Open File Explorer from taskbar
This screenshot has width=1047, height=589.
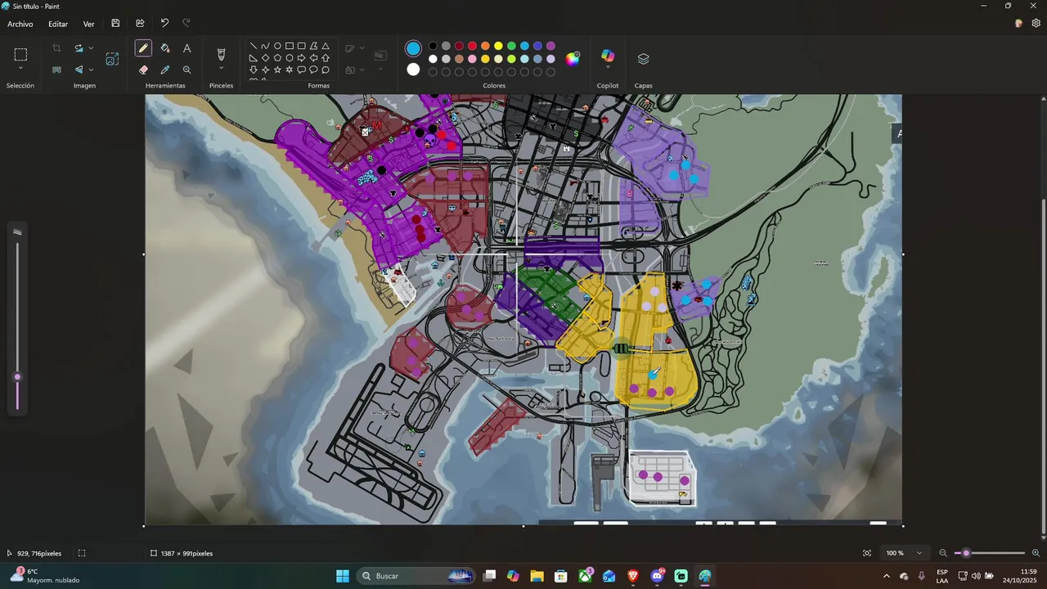point(537,576)
